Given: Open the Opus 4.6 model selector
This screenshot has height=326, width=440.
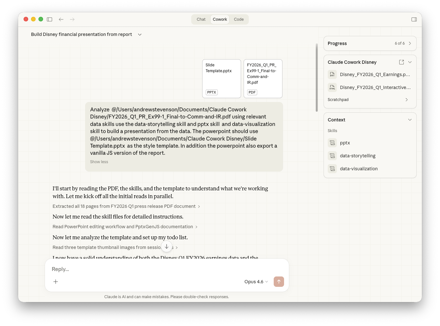Looking at the screenshot, I should point(256,282).
